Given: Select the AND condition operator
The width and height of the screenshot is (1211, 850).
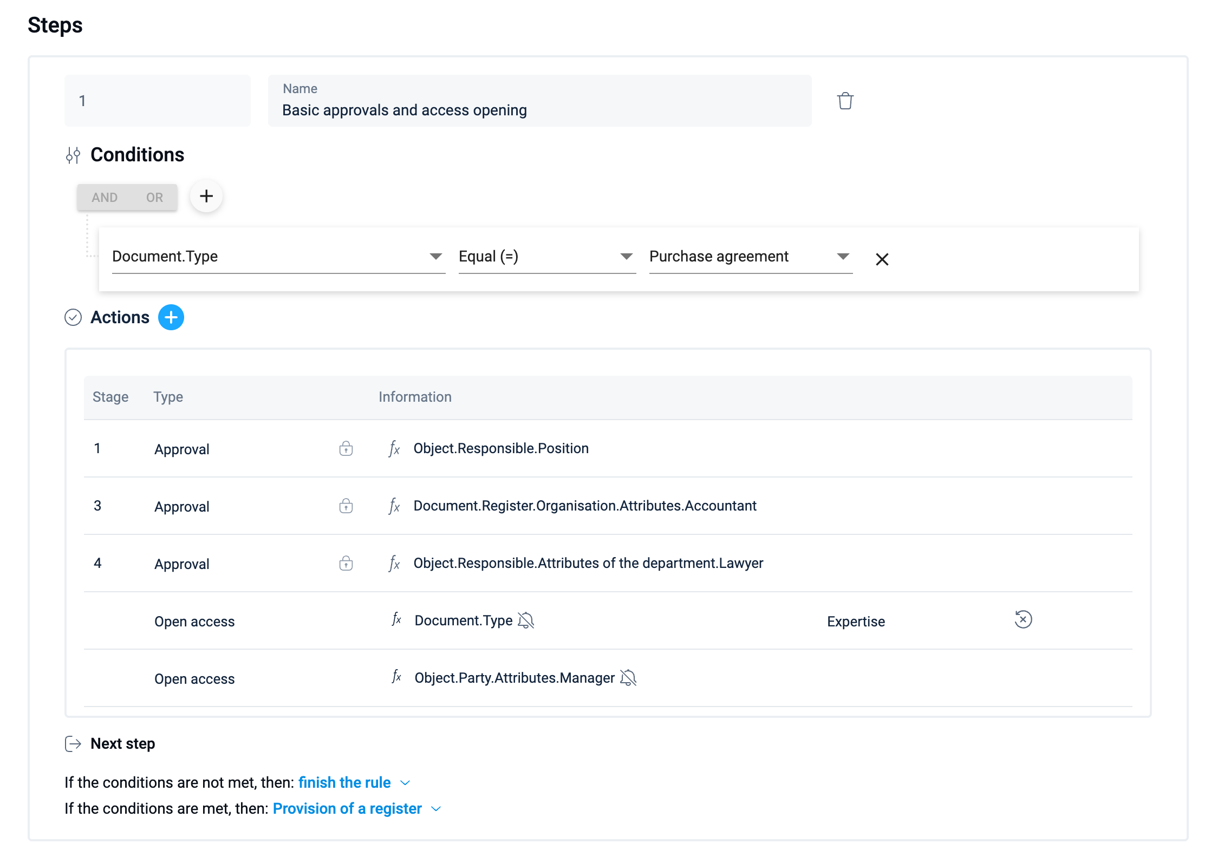Looking at the screenshot, I should point(105,198).
